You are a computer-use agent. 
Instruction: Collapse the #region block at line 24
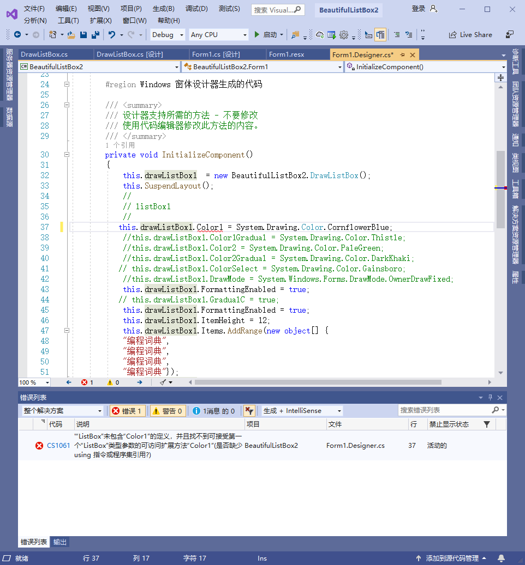point(67,84)
